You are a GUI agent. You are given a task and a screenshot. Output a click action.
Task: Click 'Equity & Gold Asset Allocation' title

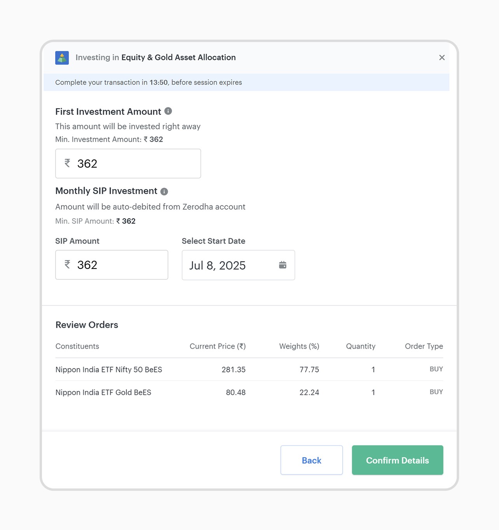tap(178, 58)
